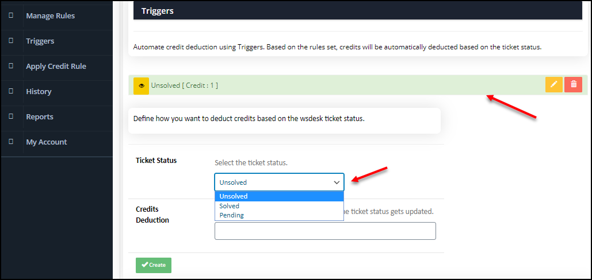Open Manage Rules in sidebar
592x280 pixels.
[50, 16]
